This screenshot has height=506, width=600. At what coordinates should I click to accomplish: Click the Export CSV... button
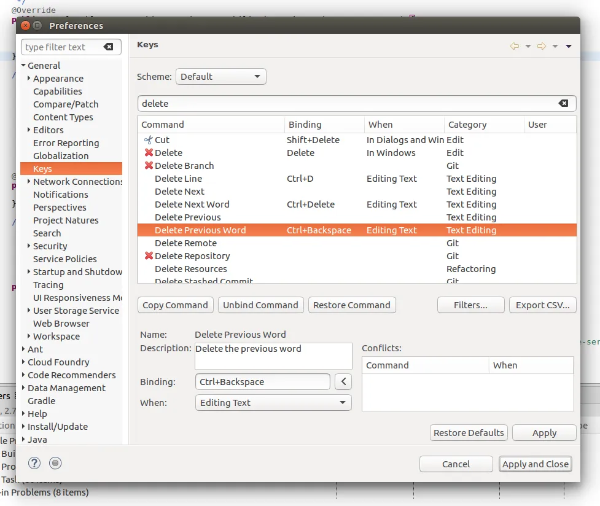tap(543, 305)
